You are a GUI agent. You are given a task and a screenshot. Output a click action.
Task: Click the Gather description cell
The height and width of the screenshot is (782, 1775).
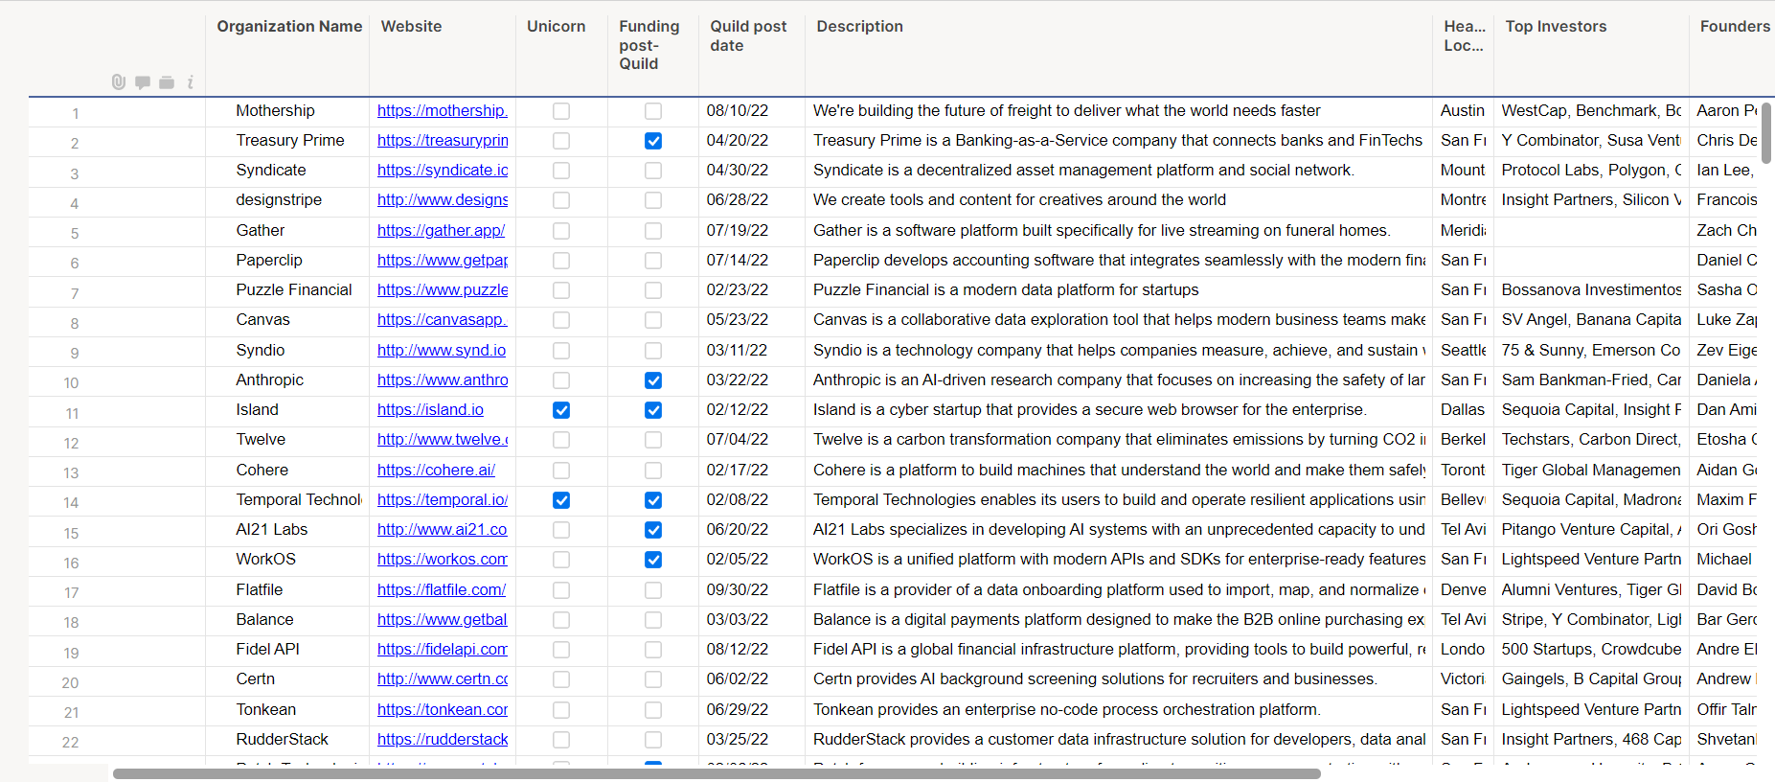[1119, 231]
